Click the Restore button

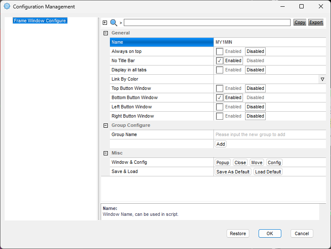pyautogui.click(x=238, y=233)
